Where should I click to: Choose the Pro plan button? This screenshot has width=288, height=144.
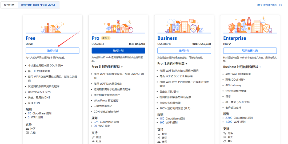click(x=118, y=51)
